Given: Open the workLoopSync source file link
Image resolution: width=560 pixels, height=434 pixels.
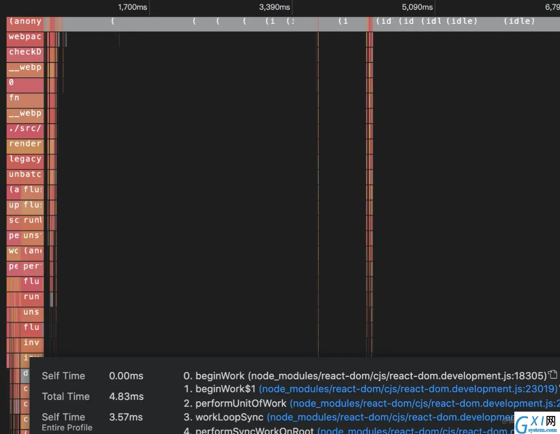Looking at the screenshot, I should (x=390, y=417).
